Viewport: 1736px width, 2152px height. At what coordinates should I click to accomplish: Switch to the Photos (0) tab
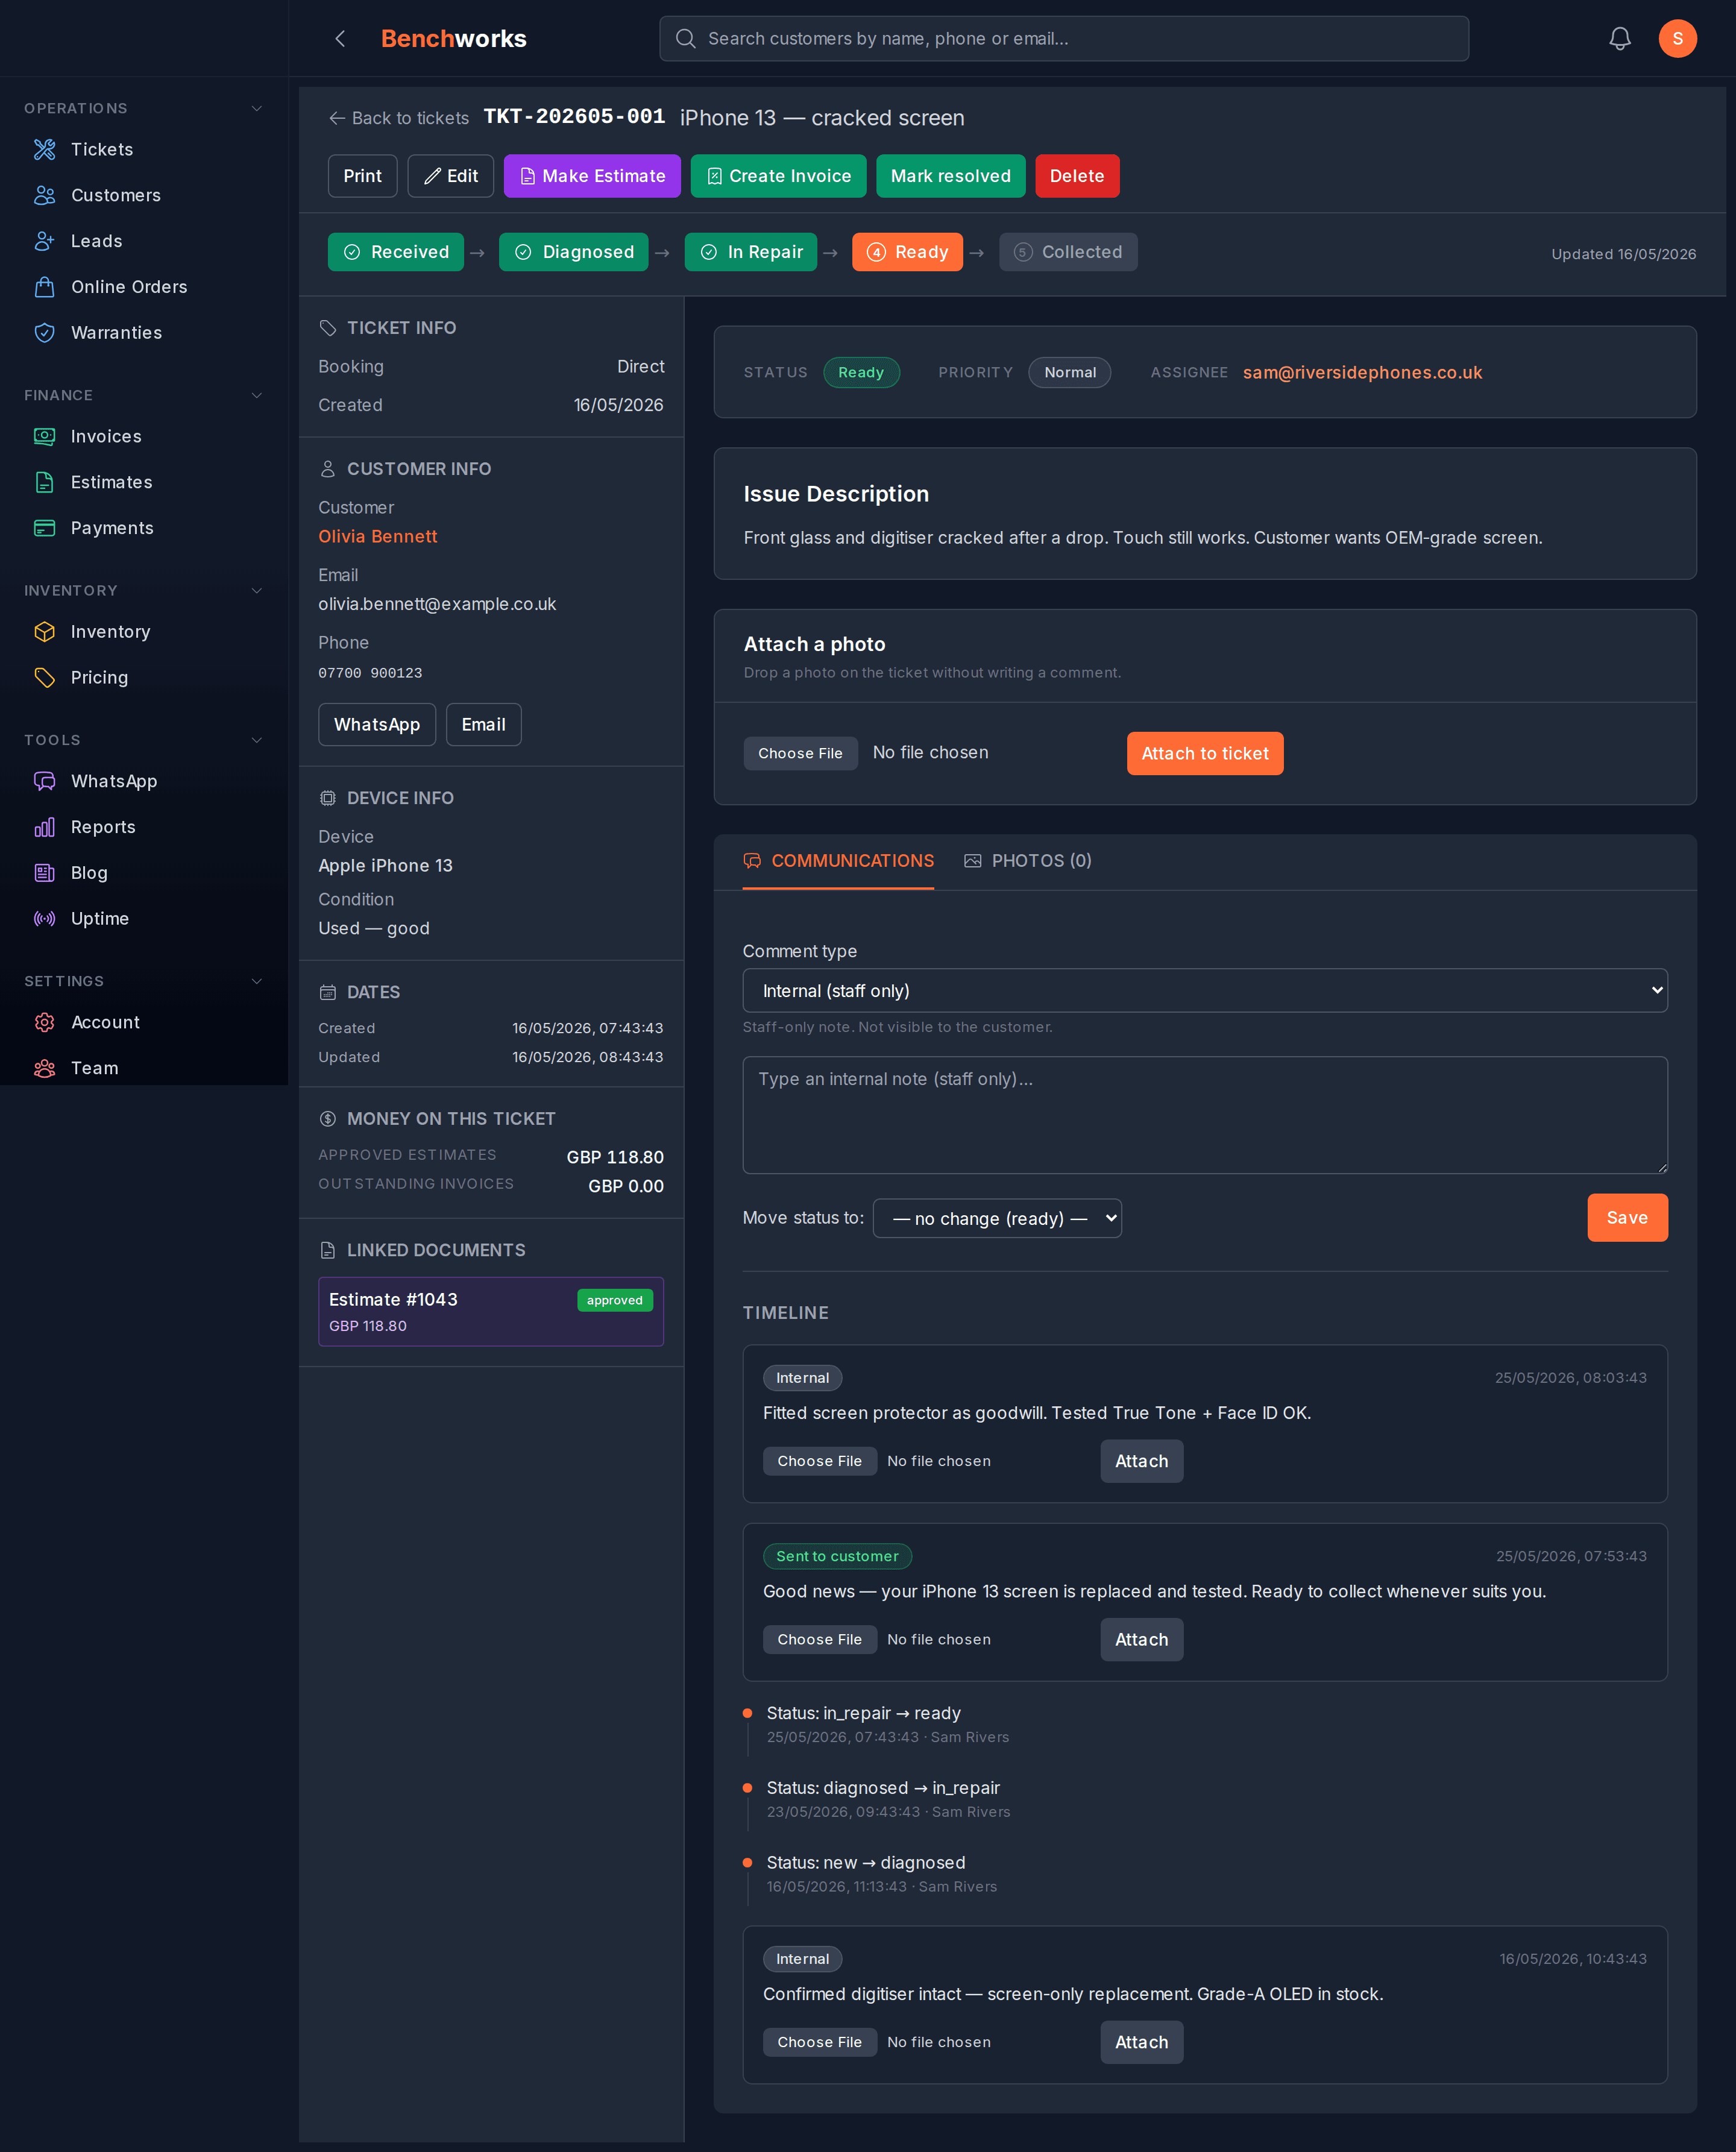tap(1027, 862)
